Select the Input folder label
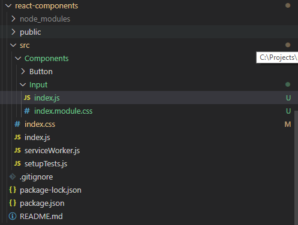The image size is (298, 225). point(38,85)
